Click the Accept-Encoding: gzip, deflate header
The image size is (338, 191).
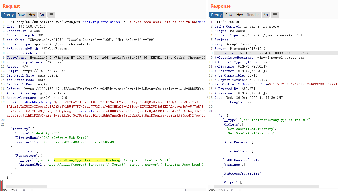click(36, 93)
